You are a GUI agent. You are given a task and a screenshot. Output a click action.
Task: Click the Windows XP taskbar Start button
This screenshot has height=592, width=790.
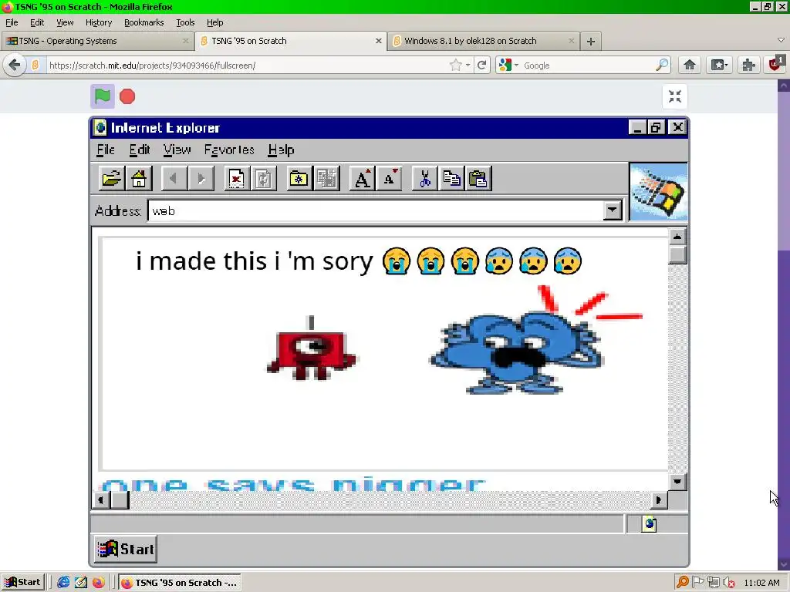(22, 583)
